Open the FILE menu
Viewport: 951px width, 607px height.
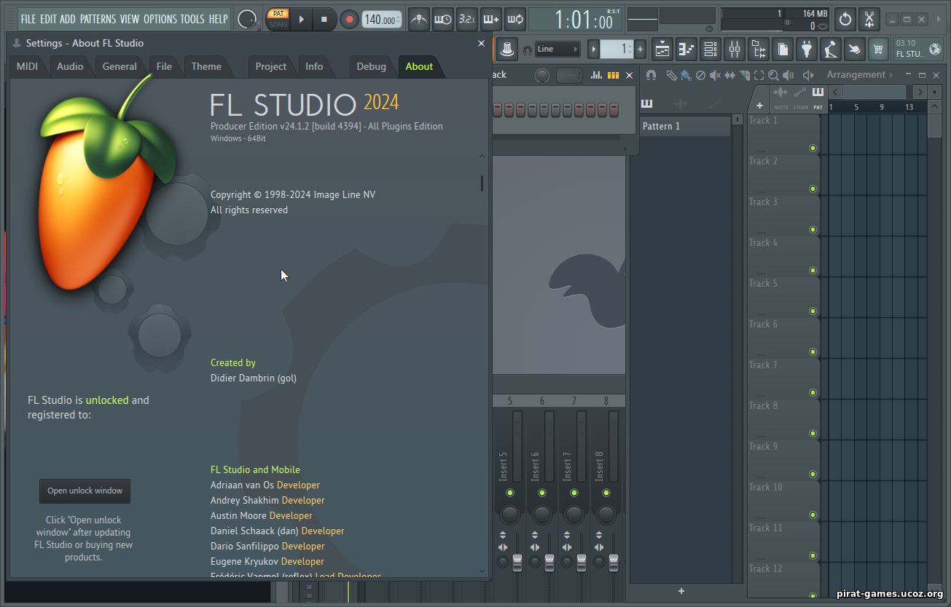click(x=28, y=19)
